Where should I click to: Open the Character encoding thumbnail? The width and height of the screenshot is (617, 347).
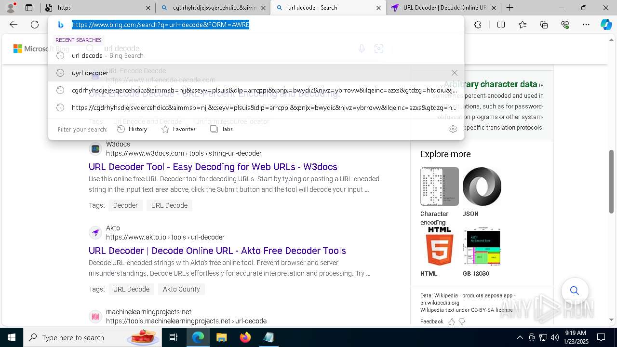pos(440,187)
